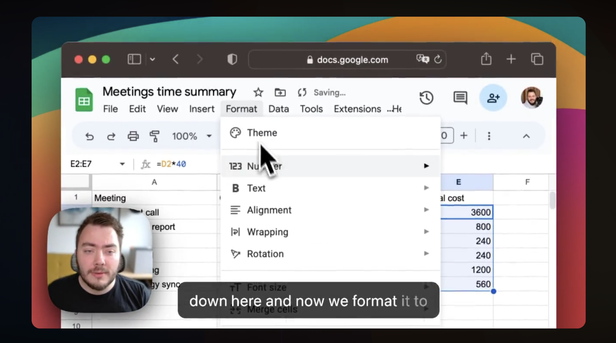The height and width of the screenshot is (343, 616).
Task: Open the View menu
Action: click(x=167, y=109)
